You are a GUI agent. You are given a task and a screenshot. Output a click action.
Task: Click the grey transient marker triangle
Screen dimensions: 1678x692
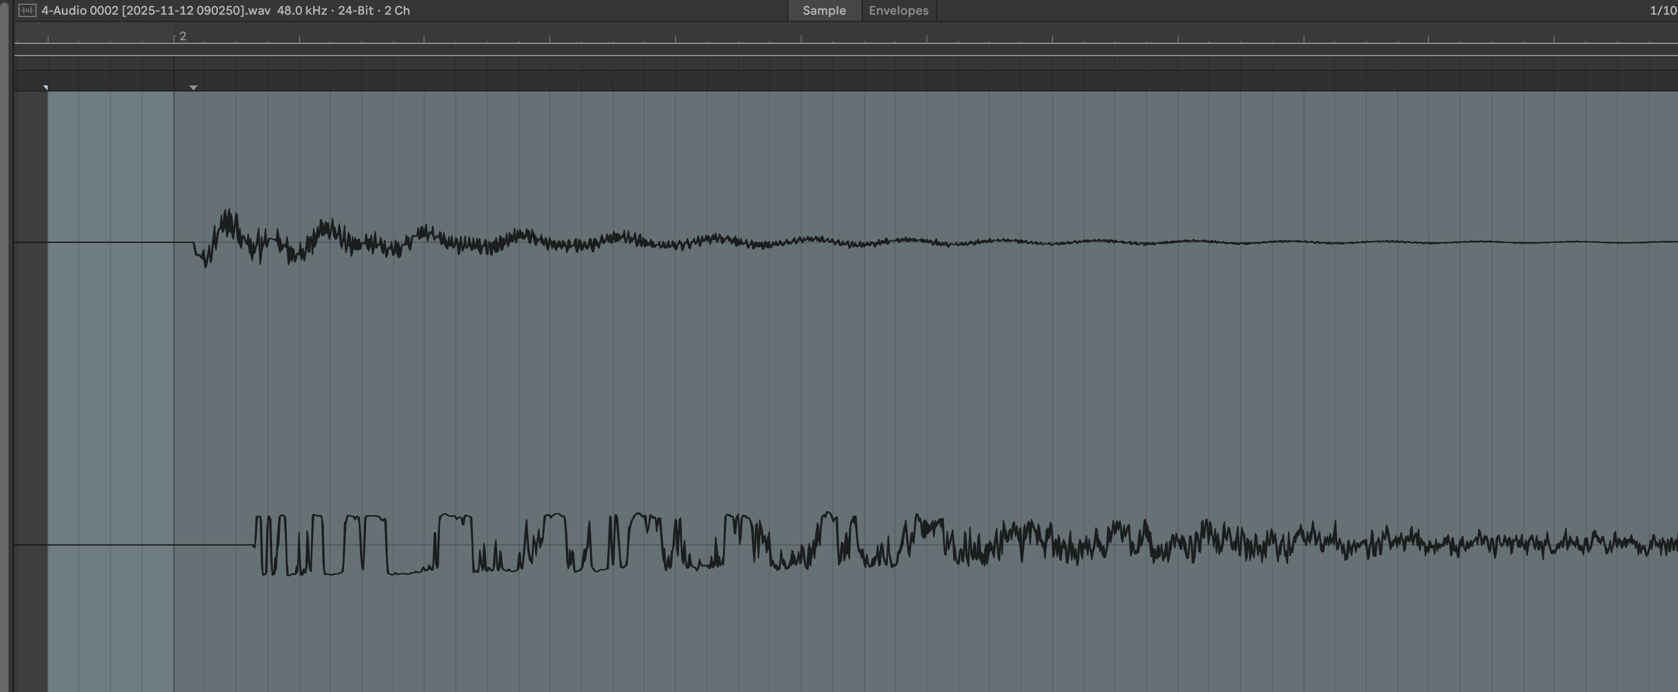coord(193,87)
